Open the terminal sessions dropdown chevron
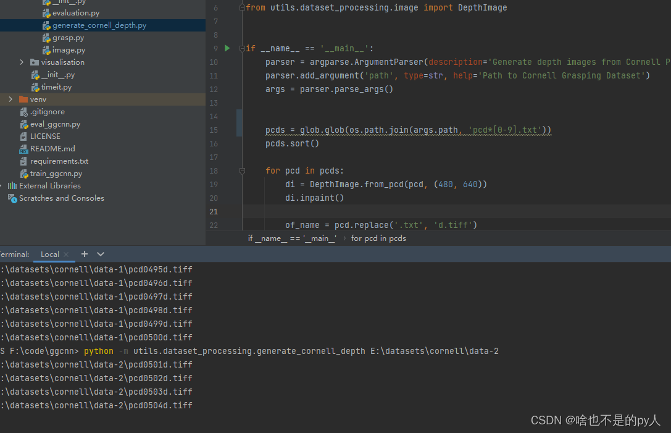Screen dimensions: 671x433 tap(100, 253)
